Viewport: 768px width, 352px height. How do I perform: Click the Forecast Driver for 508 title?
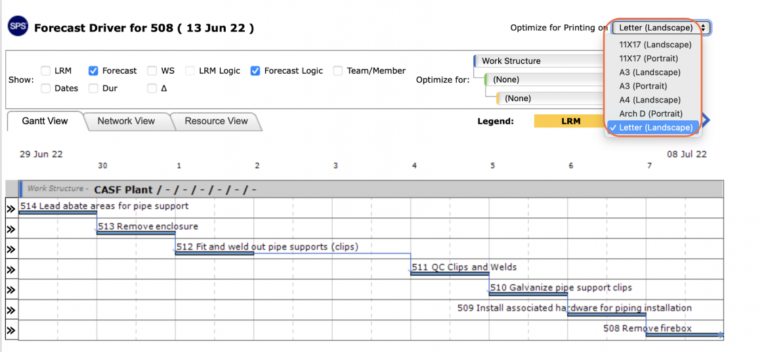pos(144,28)
